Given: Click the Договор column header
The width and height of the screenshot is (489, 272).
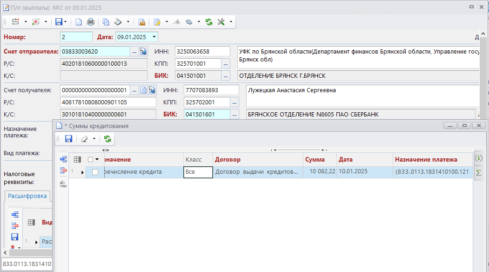Looking at the screenshot, I should tap(228, 160).
